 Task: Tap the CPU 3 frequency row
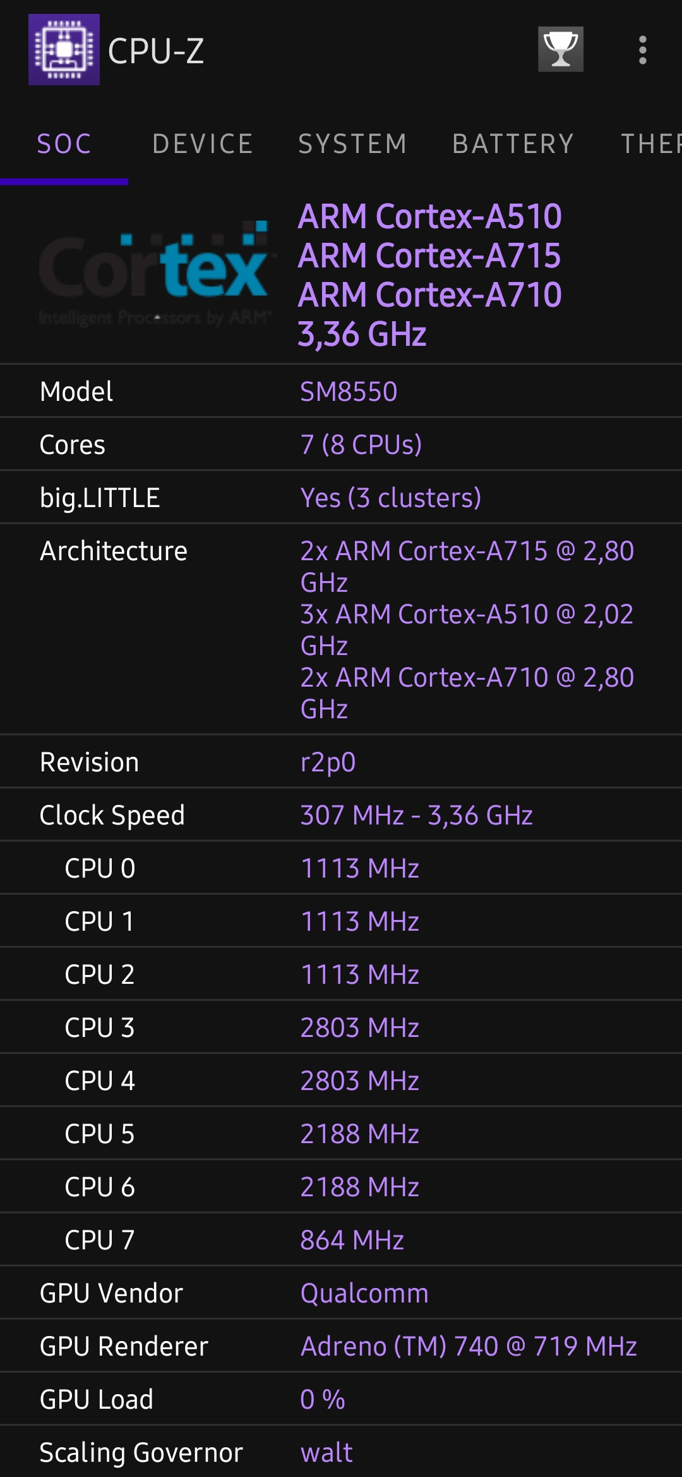coord(341,1027)
